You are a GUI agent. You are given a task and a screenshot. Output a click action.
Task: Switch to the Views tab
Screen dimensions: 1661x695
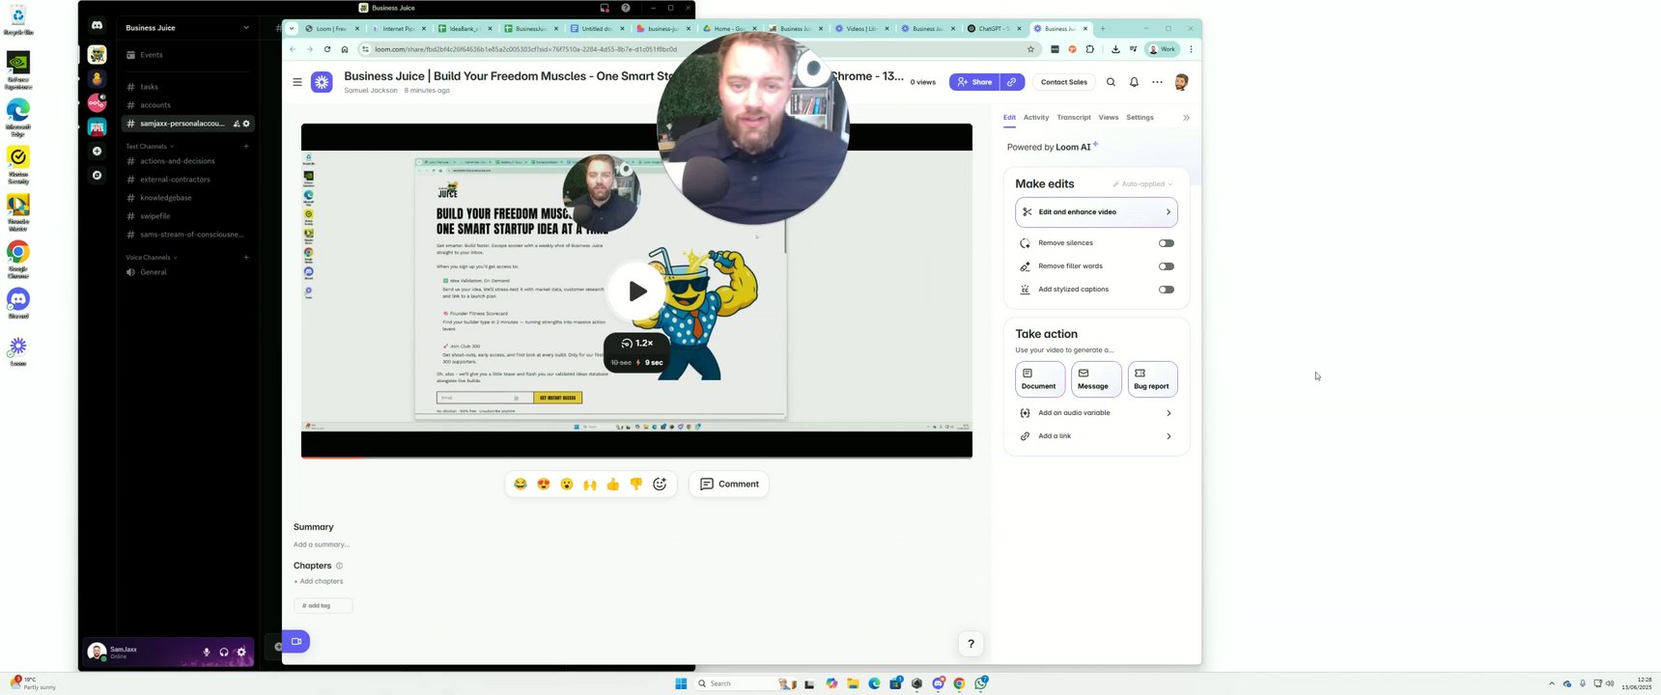coord(1109,118)
